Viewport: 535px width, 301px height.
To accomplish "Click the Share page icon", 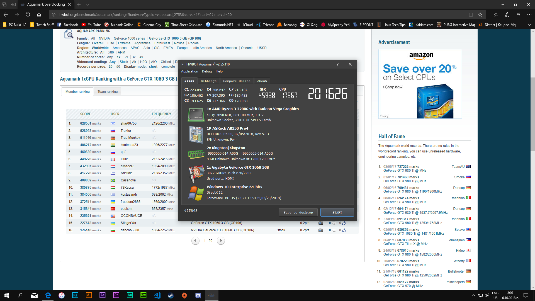I will pos(518,14).
